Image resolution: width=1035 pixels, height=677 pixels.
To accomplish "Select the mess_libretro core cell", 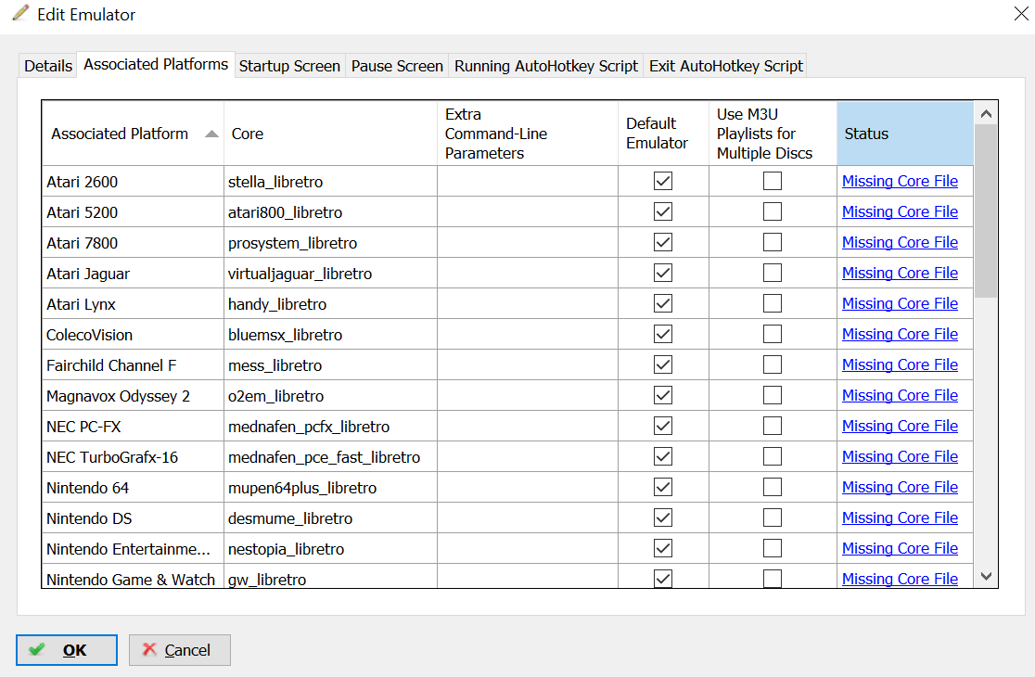I will (330, 364).
